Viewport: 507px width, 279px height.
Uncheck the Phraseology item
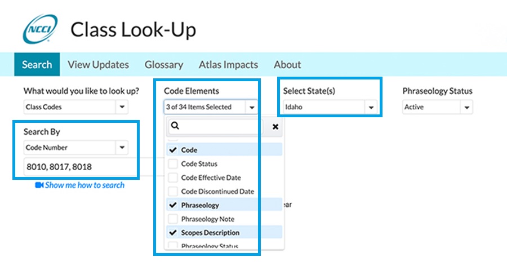coord(173,205)
